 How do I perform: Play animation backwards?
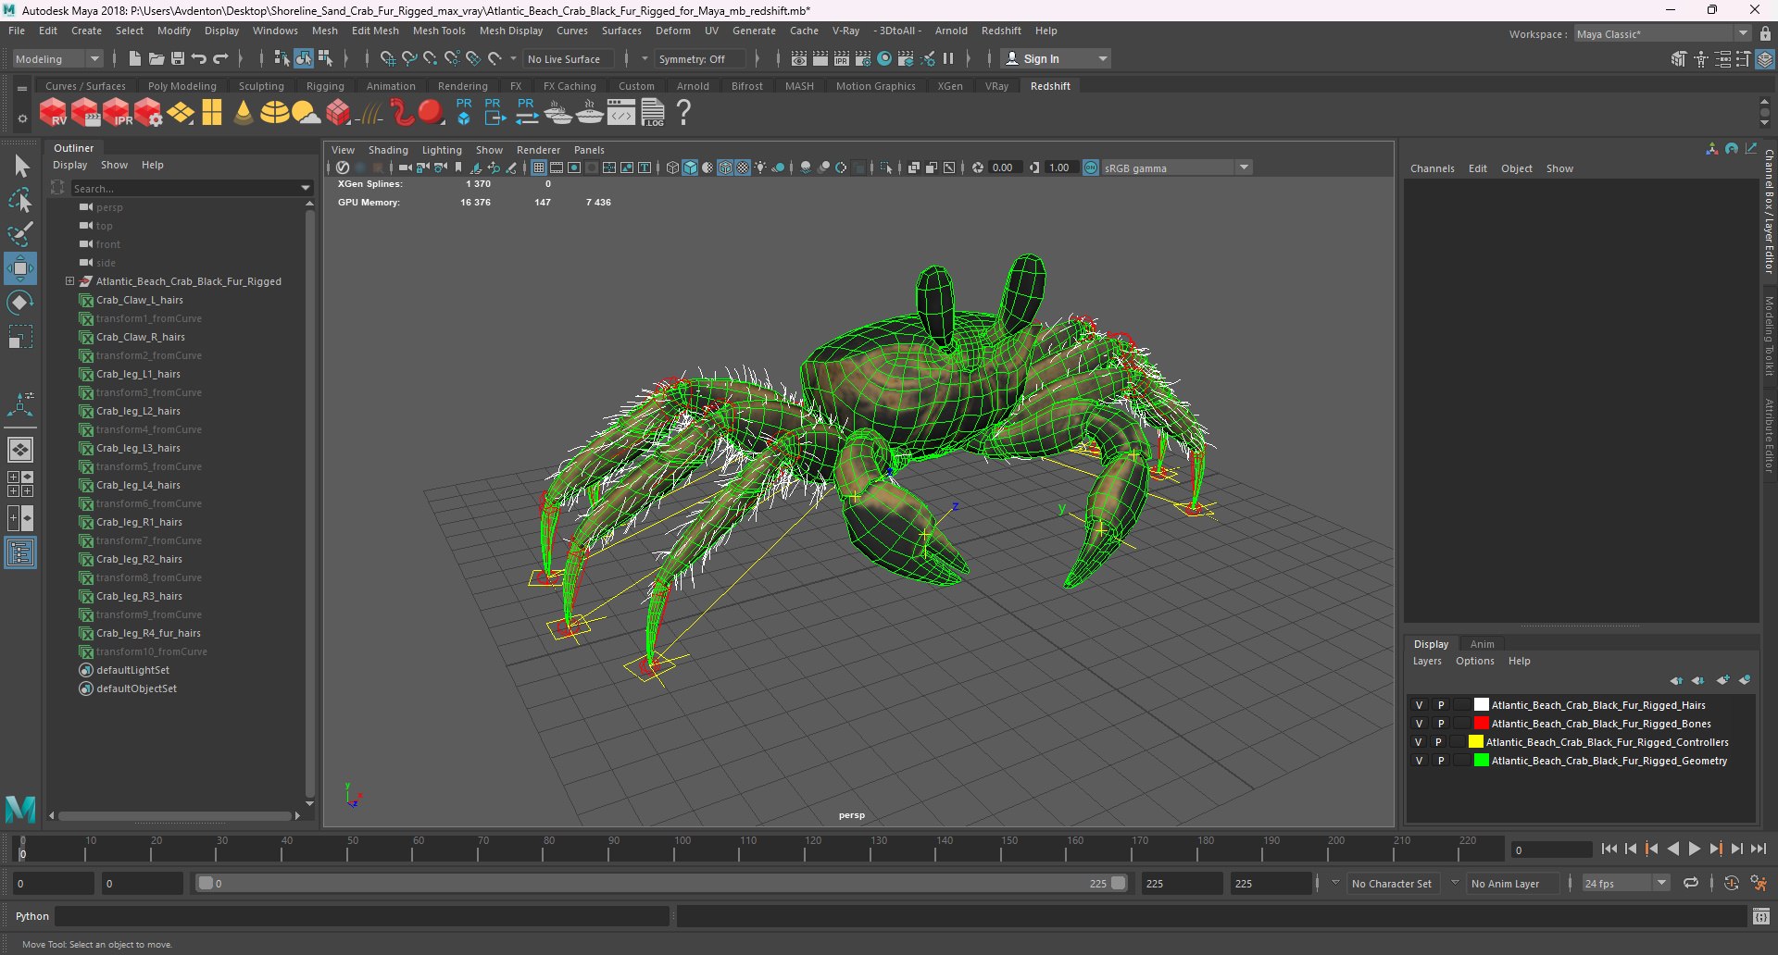tap(1672, 849)
